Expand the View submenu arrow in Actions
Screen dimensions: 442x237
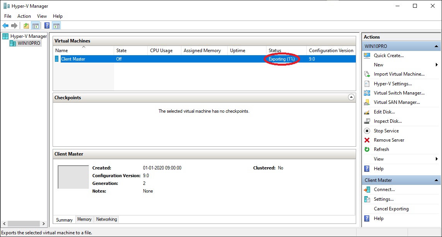point(436,159)
